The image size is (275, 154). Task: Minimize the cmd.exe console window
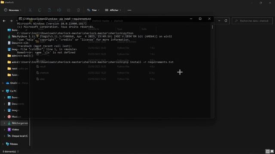191,19
